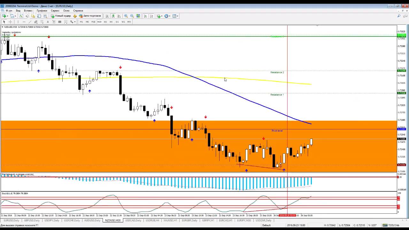Switch to EURGBP,Daily chart tab
The height and width of the screenshot is (230, 409).
click(190, 220)
